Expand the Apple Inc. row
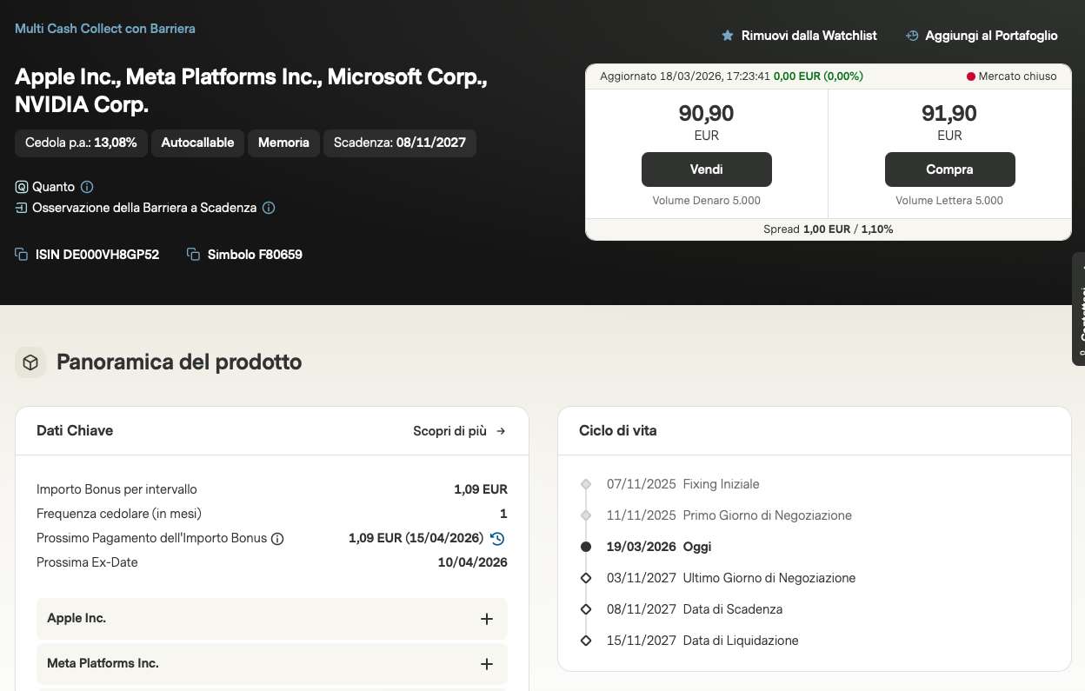This screenshot has height=691, width=1085. pyautogui.click(x=486, y=619)
